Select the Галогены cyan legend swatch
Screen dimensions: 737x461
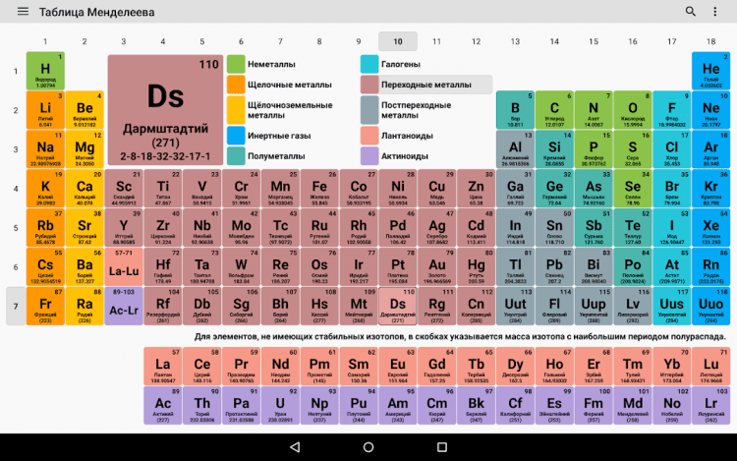[369, 64]
